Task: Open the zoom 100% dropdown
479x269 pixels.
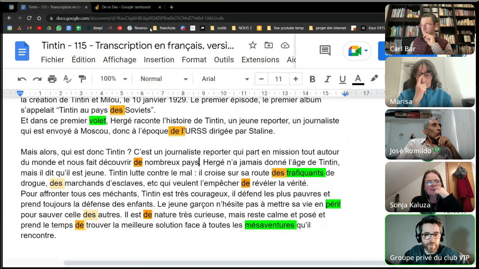Action: pyautogui.click(x=113, y=79)
